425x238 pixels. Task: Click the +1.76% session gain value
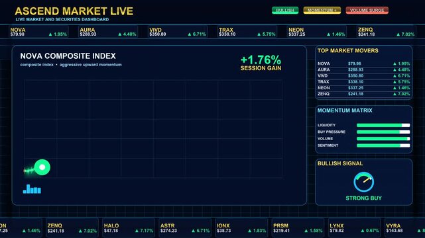(x=261, y=59)
